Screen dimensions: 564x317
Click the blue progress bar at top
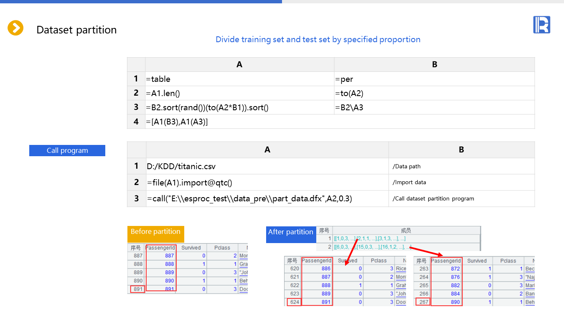141,2
